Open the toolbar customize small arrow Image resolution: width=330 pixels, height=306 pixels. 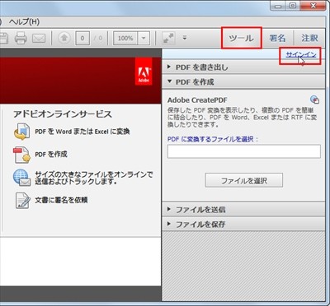click(185, 38)
